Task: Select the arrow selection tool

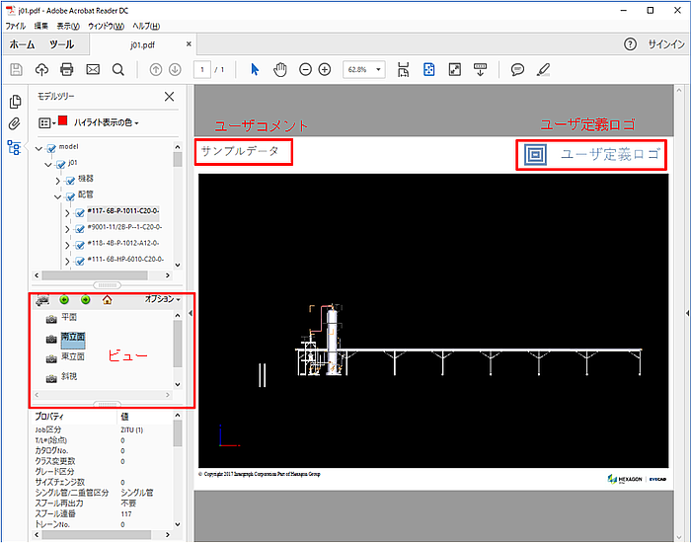Action: pyautogui.click(x=255, y=70)
